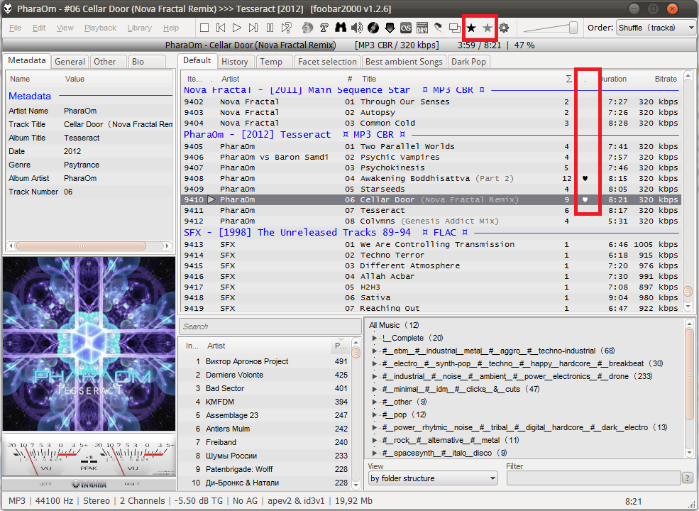Open the playback Order dropdown
The height and width of the screenshot is (511, 699).
[656, 28]
